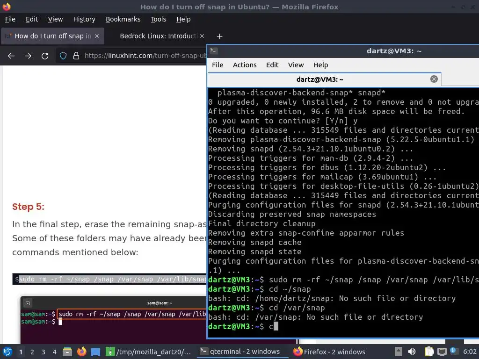This screenshot has height=359, width=479.
Task: Activate the Firefox - 2 windows taskbar button
Action: click(329, 352)
